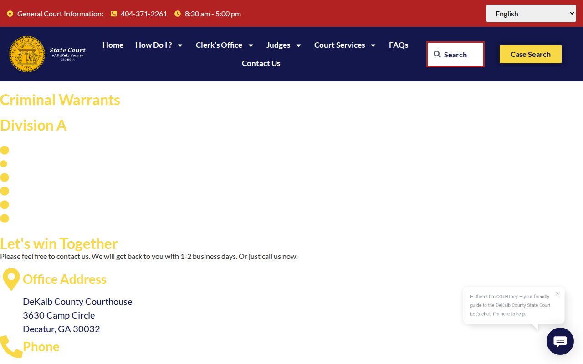Image resolution: width=583 pixels, height=364 pixels.
Task: Click the DeKalb County Courthouse text
Action: 77,302
